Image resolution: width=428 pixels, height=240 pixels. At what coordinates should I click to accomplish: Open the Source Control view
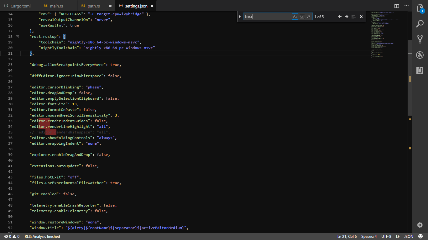click(x=420, y=39)
